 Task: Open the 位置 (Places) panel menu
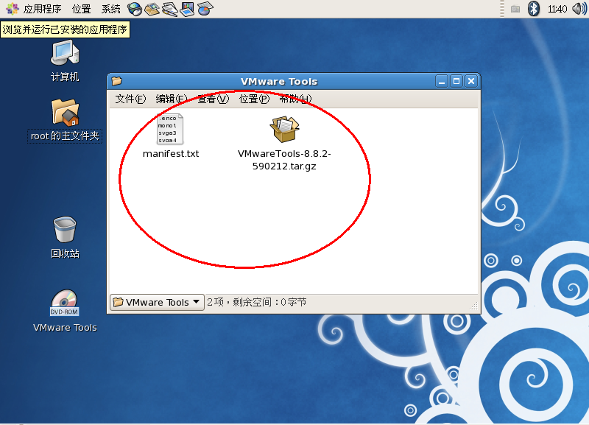tap(81, 9)
